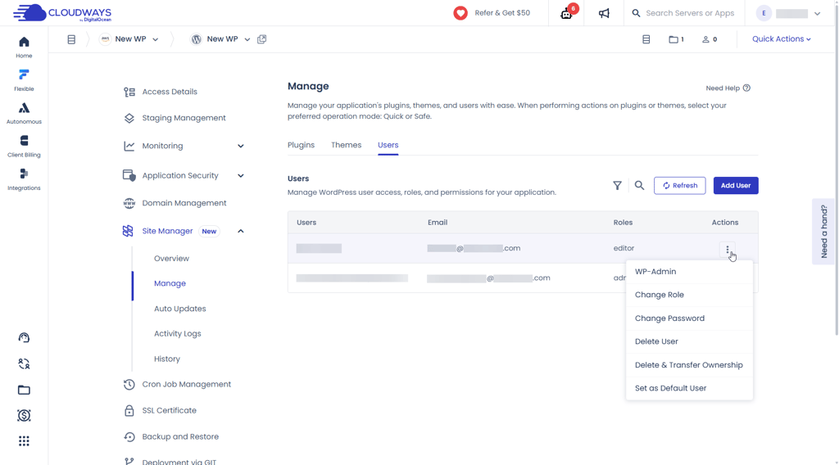The height and width of the screenshot is (465, 839).
Task: Choose Change Role from the actions menu
Action: pos(689,295)
